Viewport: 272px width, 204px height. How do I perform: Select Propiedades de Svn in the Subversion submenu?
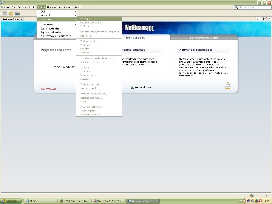tap(99, 114)
